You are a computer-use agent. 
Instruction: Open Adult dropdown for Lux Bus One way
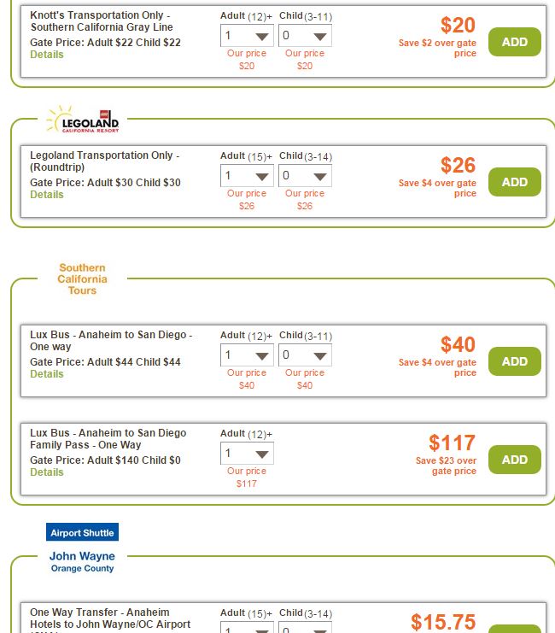pyautogui.click(x=247, y=355)
